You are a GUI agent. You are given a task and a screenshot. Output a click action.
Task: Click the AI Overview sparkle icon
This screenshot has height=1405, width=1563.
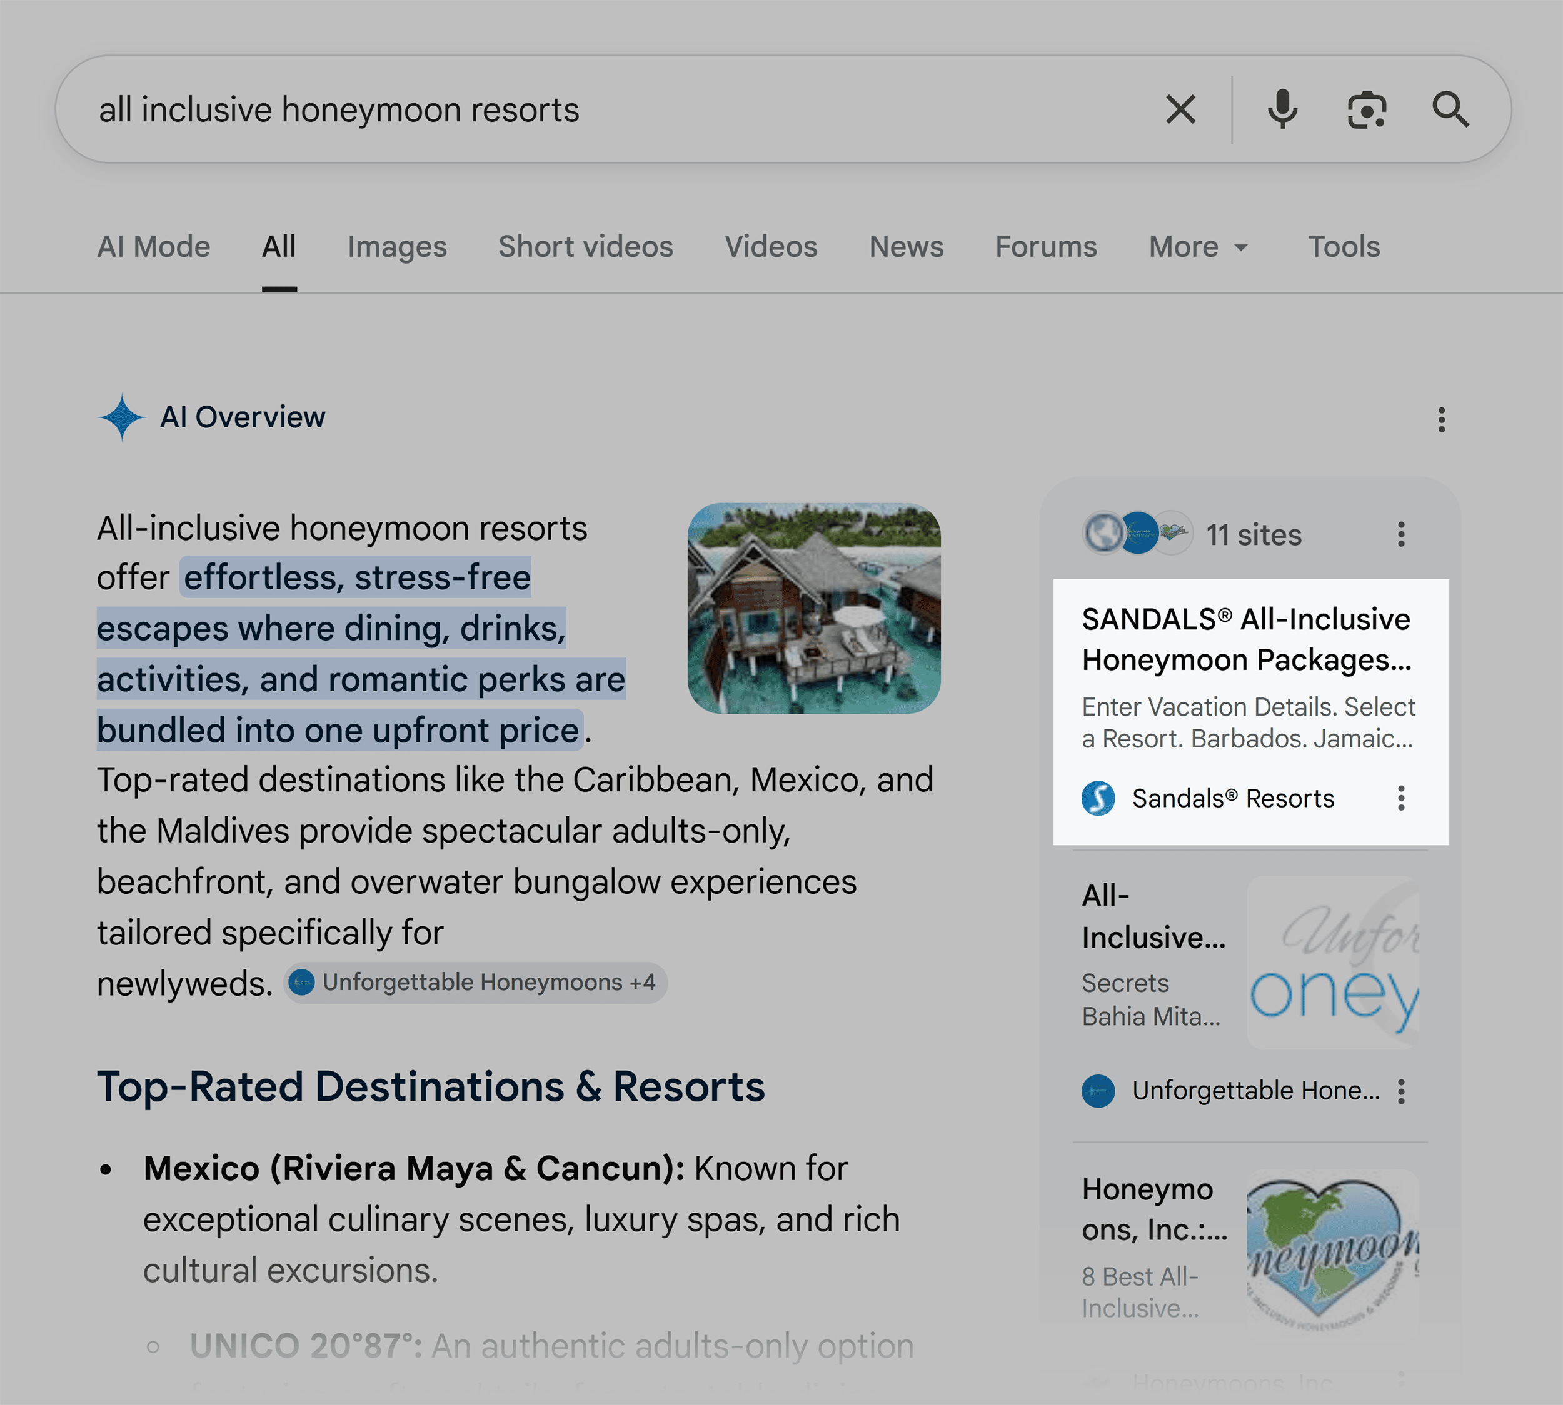point(121,417)
